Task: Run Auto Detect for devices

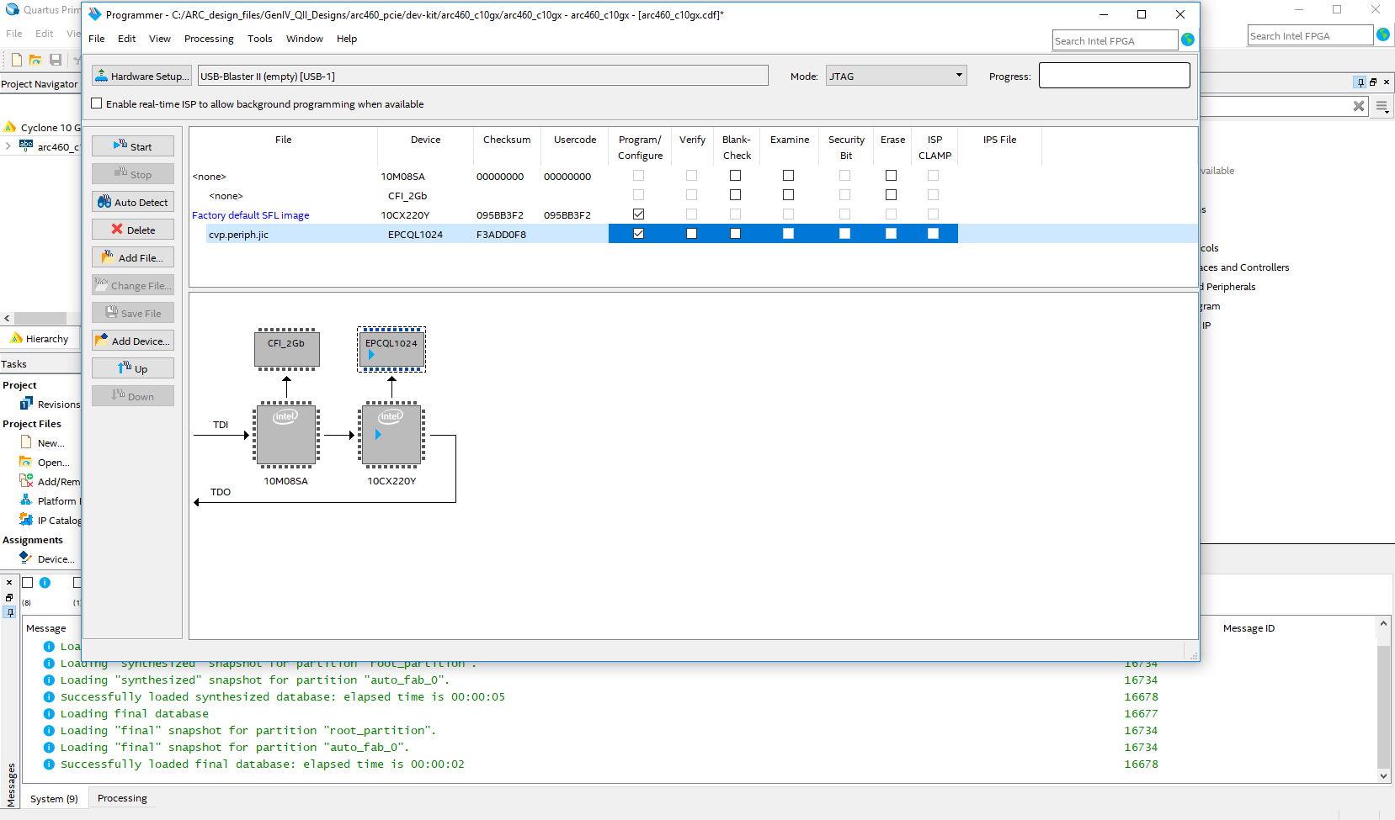Action: coord(133,202)
